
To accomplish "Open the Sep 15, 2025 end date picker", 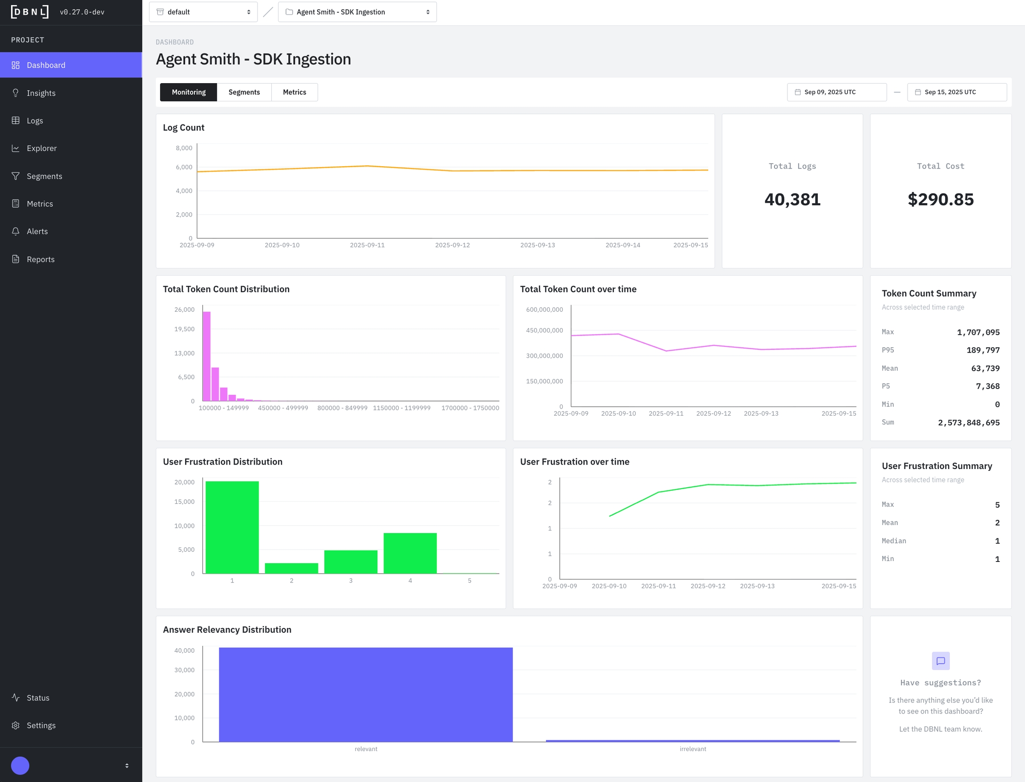I will pos(956,92).
